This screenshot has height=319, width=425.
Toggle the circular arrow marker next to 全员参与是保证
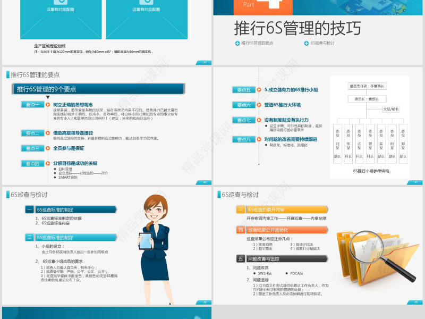[47, 148]
